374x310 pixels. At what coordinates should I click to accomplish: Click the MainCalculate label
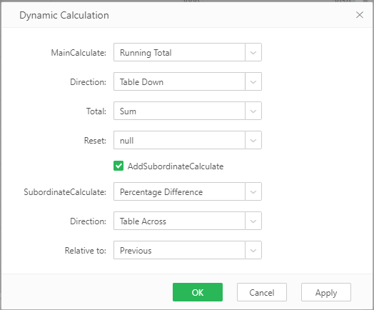(79, 53)
